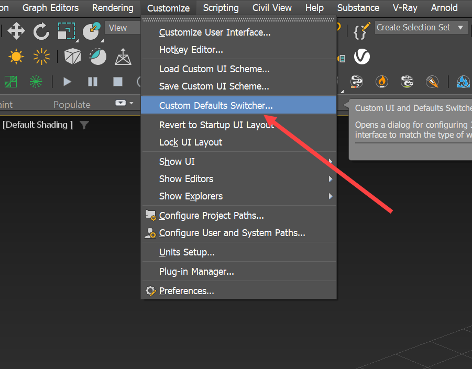Click the green starburst icon

[x=36, y=82]
